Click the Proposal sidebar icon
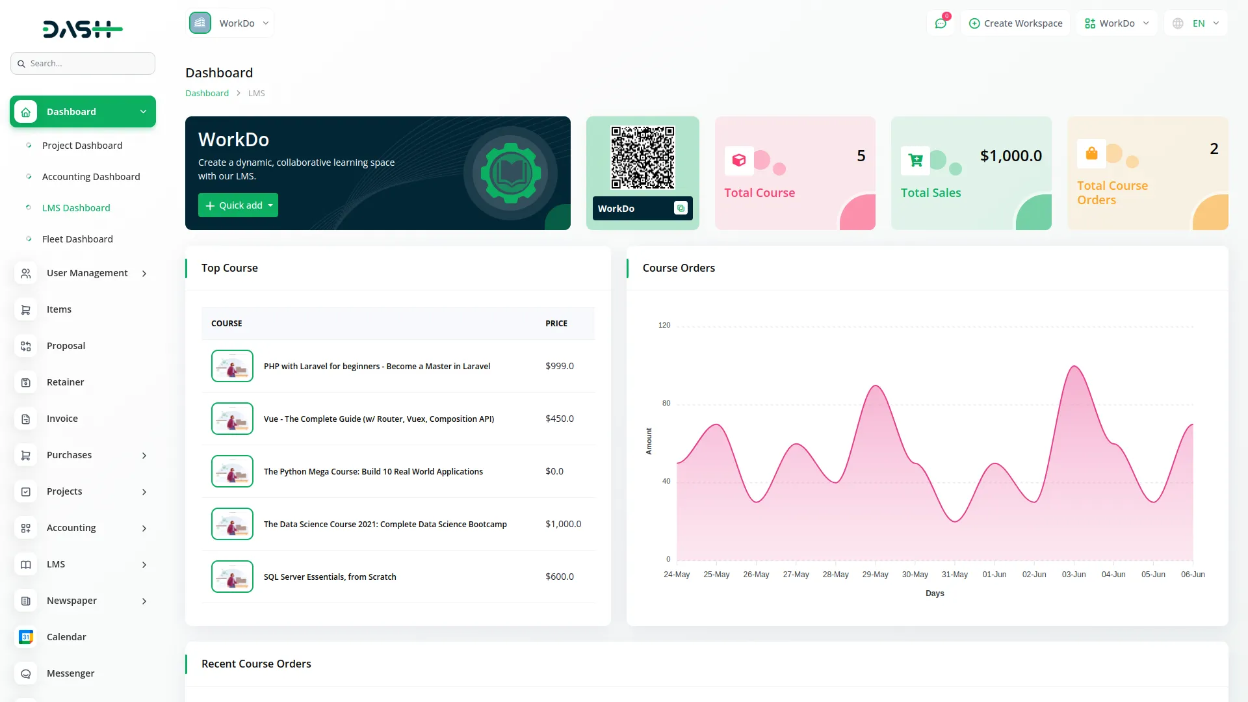Viewport: 1248px width, 702px height. coord(26,346)
